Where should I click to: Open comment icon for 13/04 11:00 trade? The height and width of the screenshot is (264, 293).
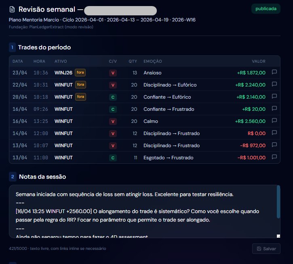pos(274,157)
